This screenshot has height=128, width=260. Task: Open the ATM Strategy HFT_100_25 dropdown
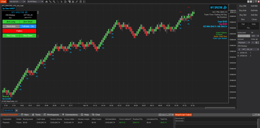coord(248,49)
